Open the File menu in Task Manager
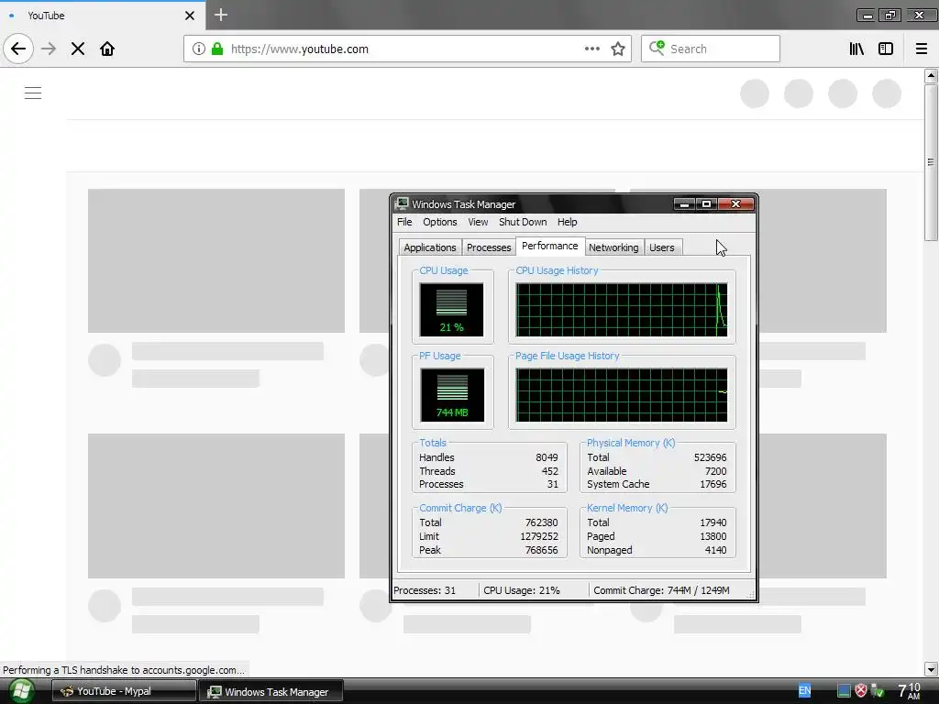This screenshot has height=704, width=939. pos(404,222)
